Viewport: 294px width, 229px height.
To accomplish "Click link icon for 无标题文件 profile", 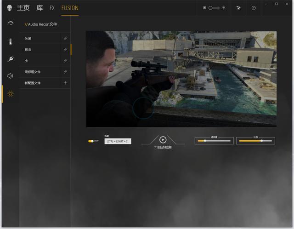I will 65,72.
